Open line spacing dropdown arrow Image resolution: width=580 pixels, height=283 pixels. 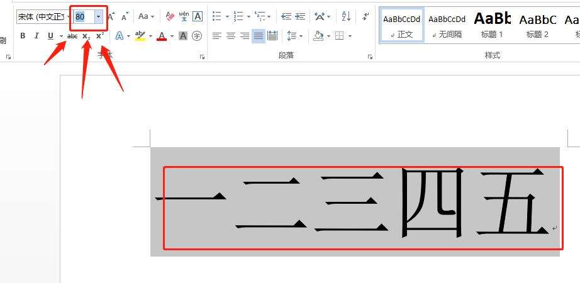click(x=301, y=36)
